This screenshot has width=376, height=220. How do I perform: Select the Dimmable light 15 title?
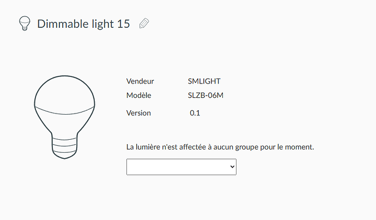(83, 24)
